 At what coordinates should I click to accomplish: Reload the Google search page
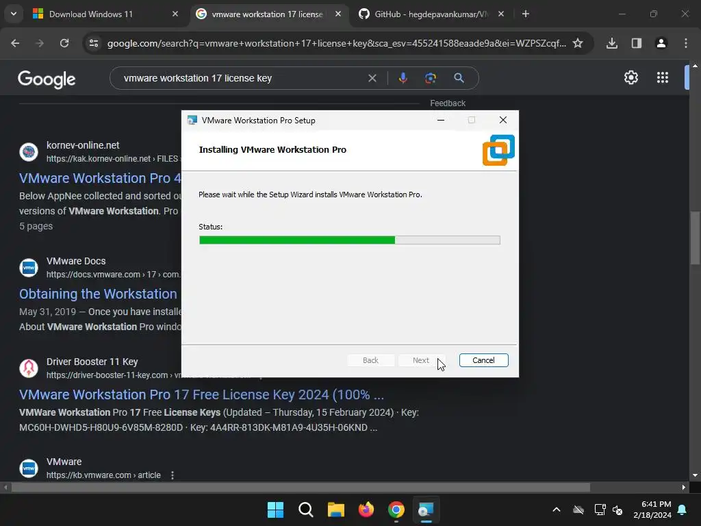[x=64, y=43]
